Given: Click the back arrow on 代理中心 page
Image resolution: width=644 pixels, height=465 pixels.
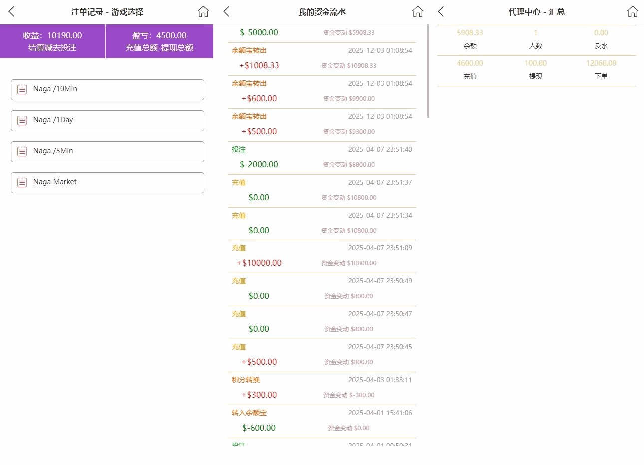Looking at the screenshot, I should coord(440,11).
